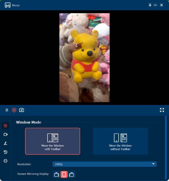
Task: Open the more options sidebar tab
Action: pyautogui.click(x=5, y=161)
